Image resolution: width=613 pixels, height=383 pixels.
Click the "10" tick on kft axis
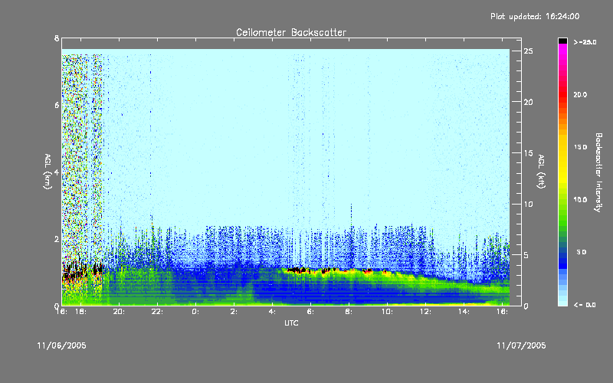529,204
